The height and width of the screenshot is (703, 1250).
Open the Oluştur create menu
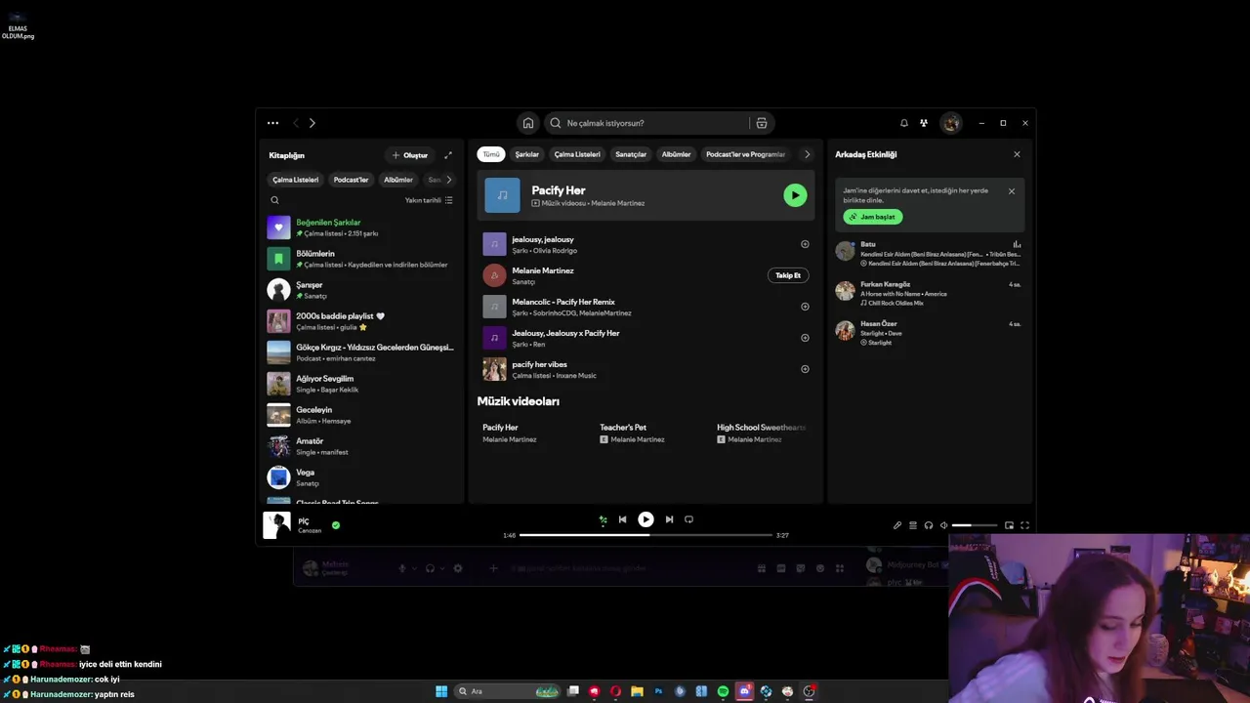pos(410,155)
